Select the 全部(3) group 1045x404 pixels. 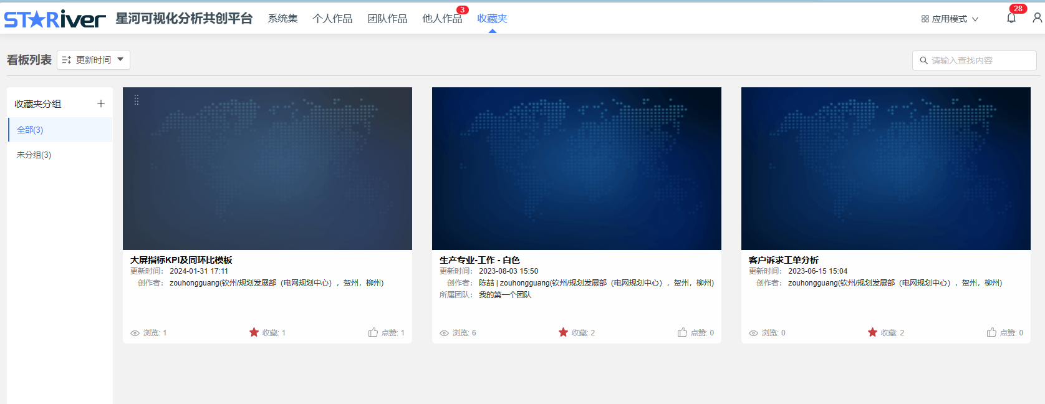(60, 130)
